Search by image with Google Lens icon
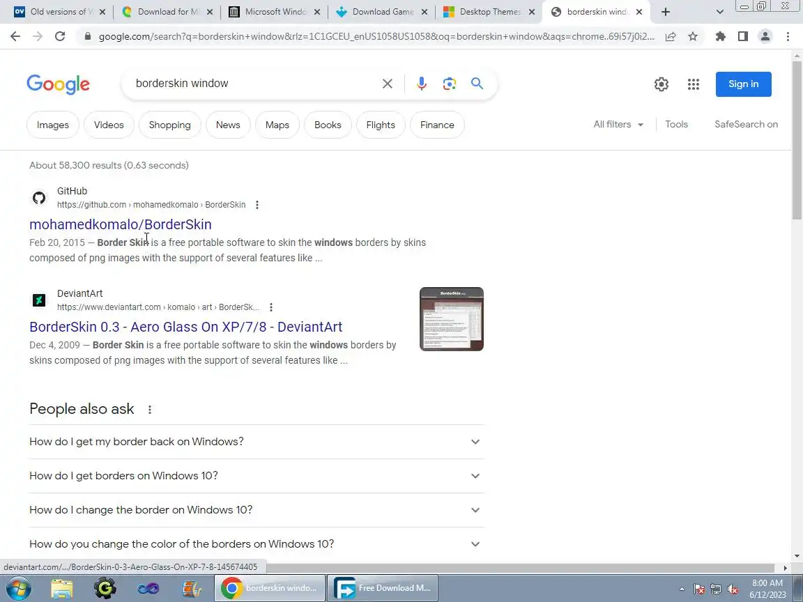 449,84
